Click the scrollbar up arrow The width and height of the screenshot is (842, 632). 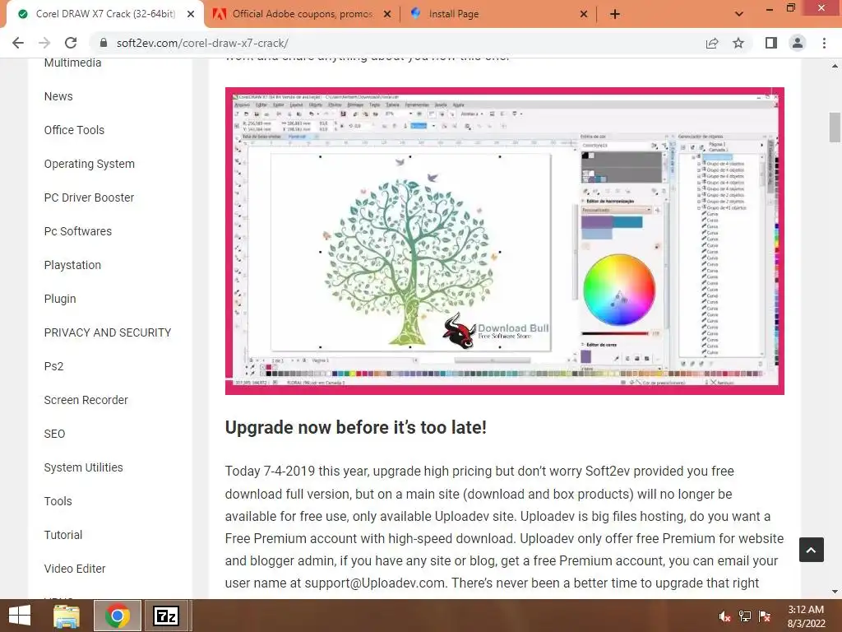coord(835,66)
